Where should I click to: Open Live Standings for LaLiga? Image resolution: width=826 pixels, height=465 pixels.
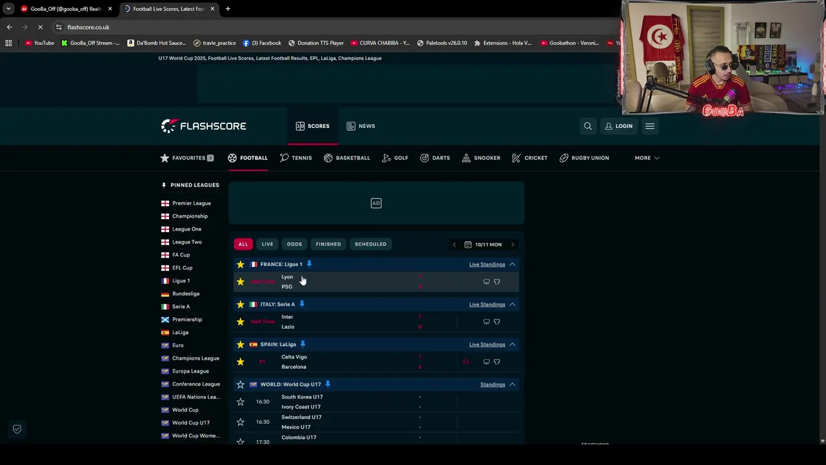pos(487,344)
